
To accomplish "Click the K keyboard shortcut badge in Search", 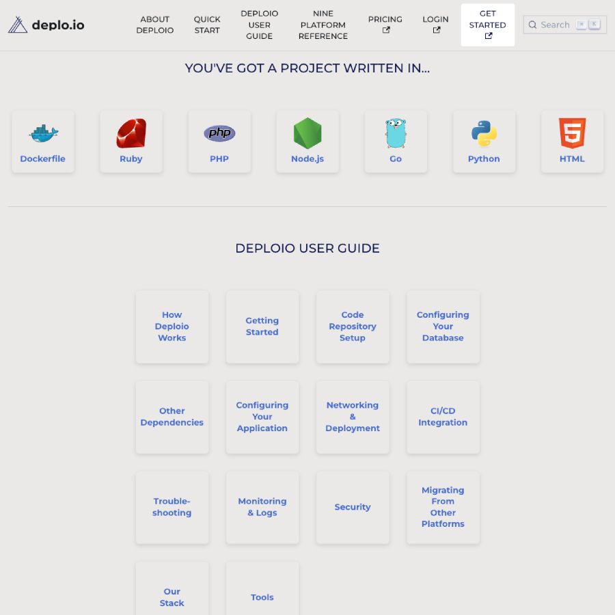I will point(594,25).
